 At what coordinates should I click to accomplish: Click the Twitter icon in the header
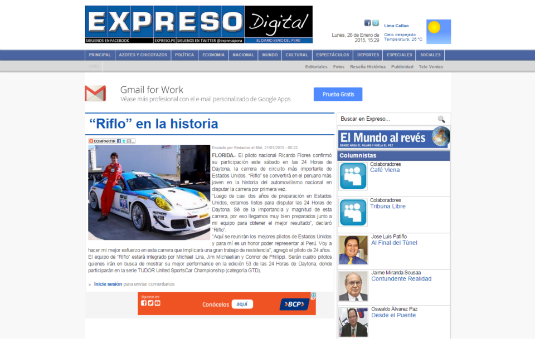click(376, 23)
